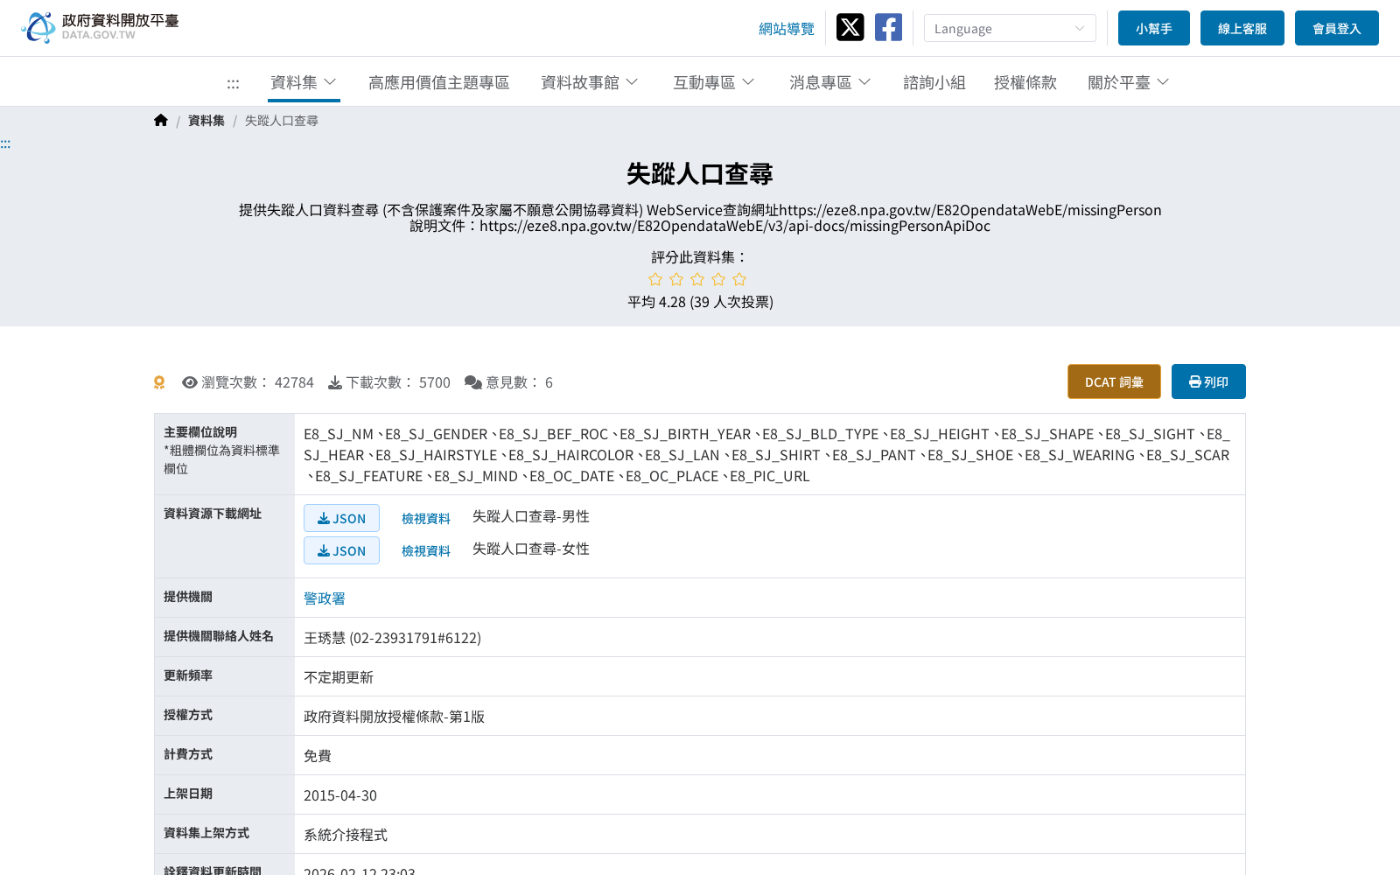
Task: Open the 警政署 agency link
Action: pyautogui.click(x=324, y=598)
